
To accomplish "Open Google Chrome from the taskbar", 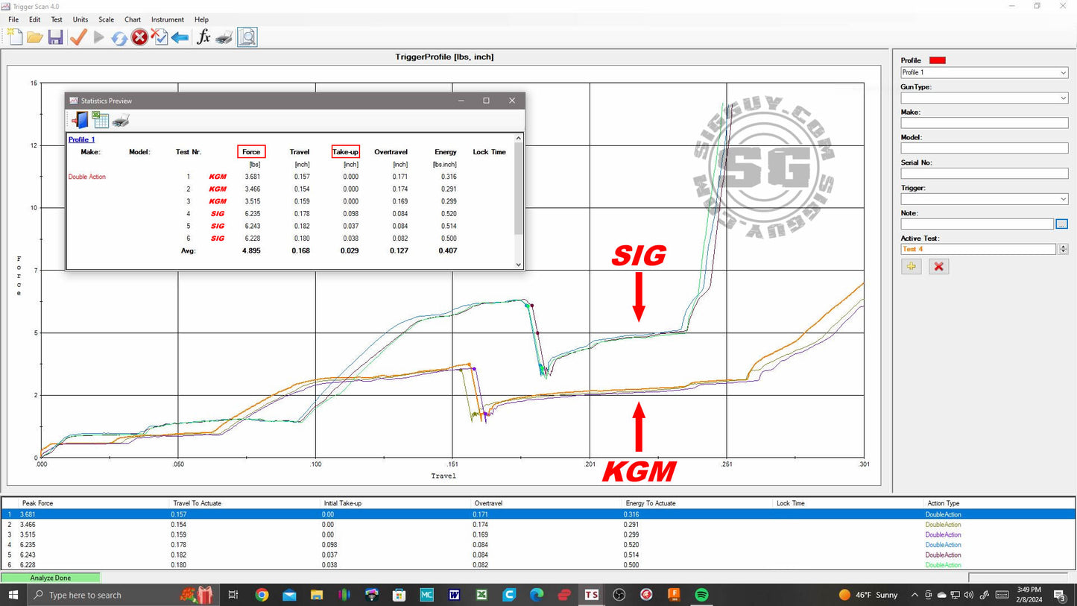I will point(262,595).
